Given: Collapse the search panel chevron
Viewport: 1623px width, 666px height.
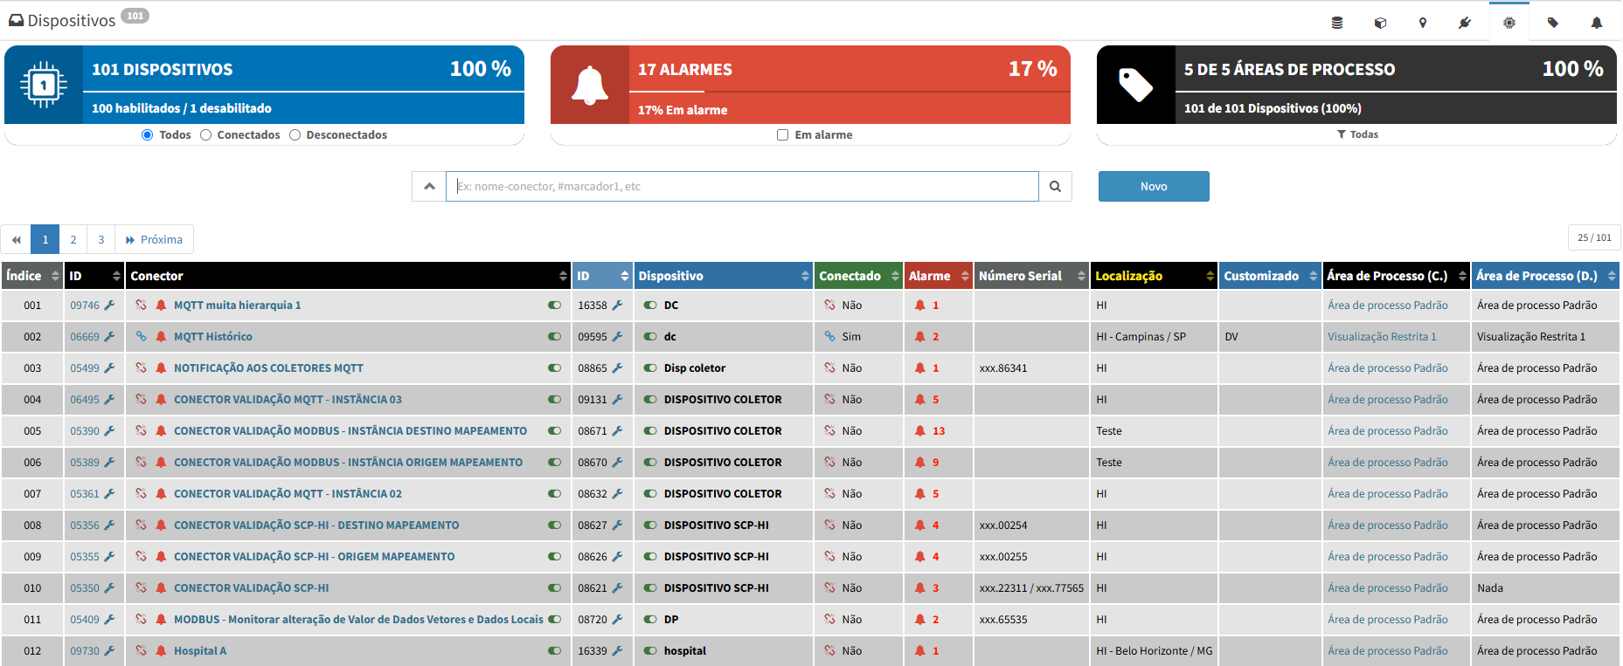Looking at the screenshot, I should (x=429, y=186).
